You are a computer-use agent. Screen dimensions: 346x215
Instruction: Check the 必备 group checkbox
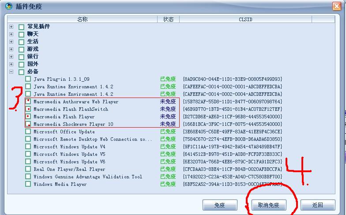[x=21, y=72]
